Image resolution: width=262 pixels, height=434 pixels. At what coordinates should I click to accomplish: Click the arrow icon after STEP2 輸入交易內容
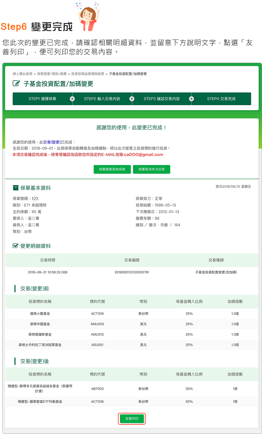(x=132, y=99)
